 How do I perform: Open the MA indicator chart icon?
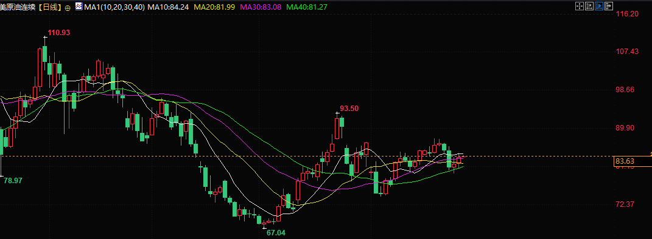(x=79, y=6)
